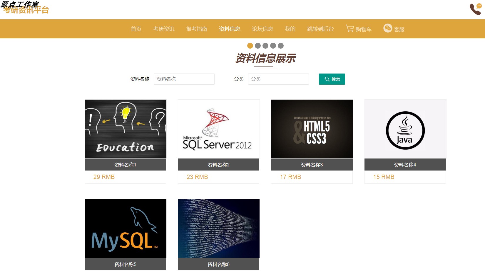Click the 资料名称6 title bar

[218, 264]
